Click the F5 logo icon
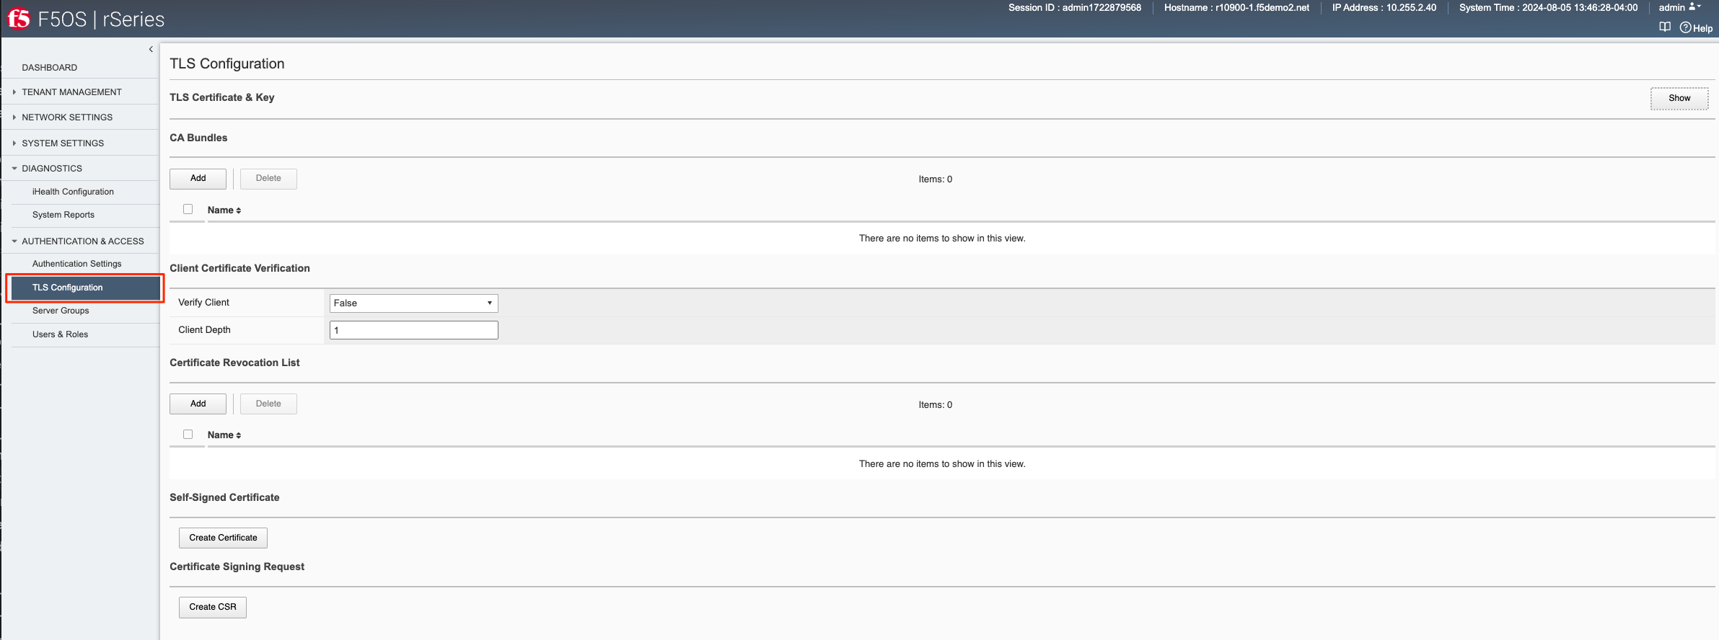This screenshot has width=1719, height=640. point(19,19)
